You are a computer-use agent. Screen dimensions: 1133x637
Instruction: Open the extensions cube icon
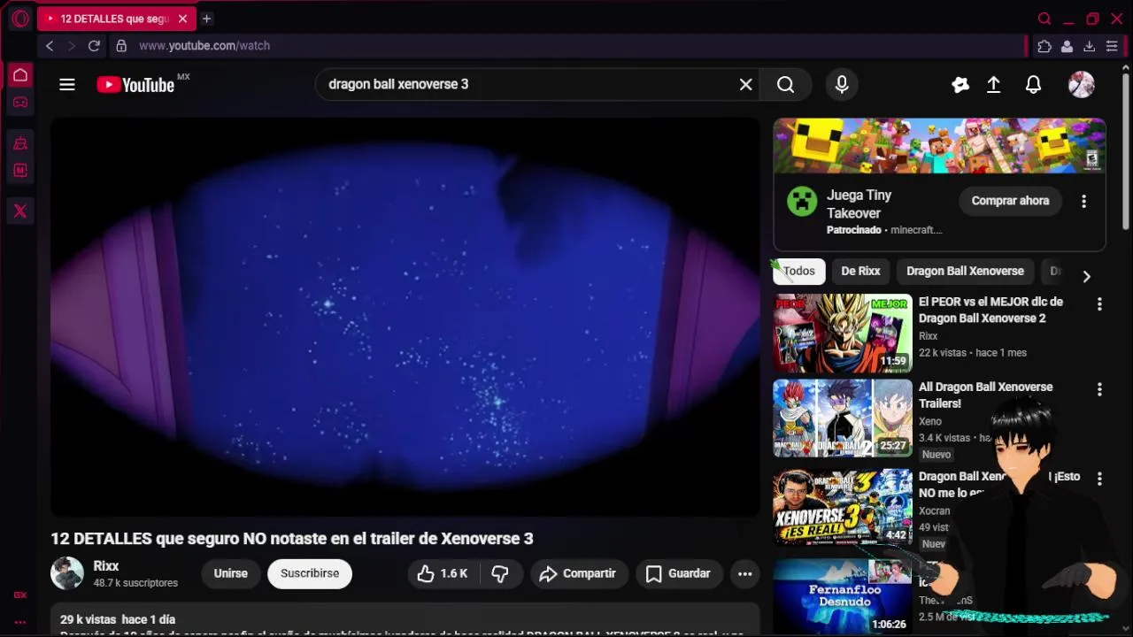tap(1044, 46)
